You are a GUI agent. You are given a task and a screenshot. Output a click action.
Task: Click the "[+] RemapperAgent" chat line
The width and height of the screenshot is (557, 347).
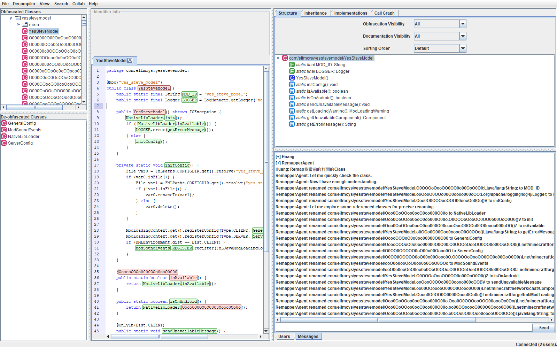[295, 163]
